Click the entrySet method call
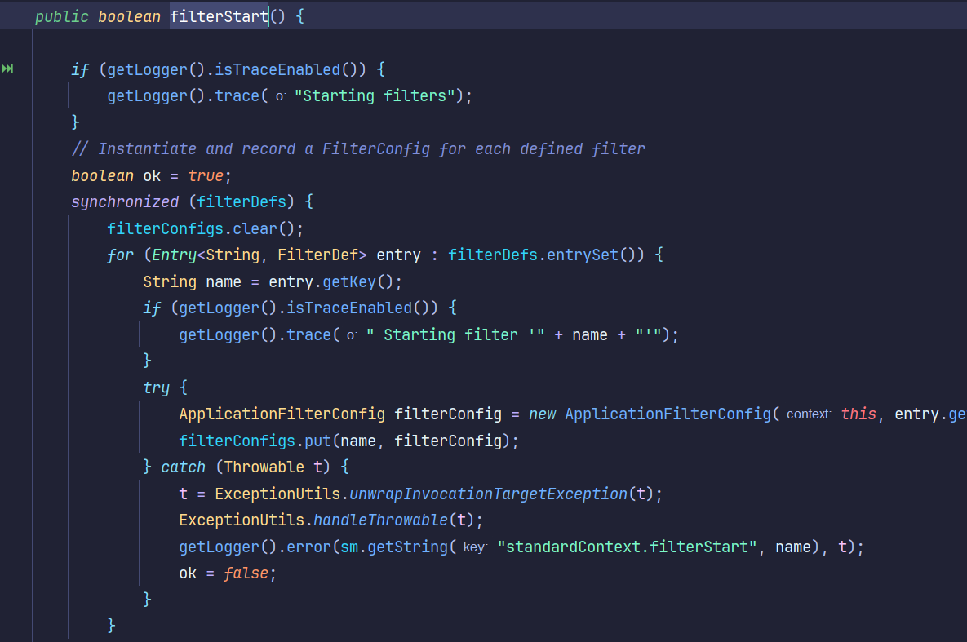 point(583,255)
